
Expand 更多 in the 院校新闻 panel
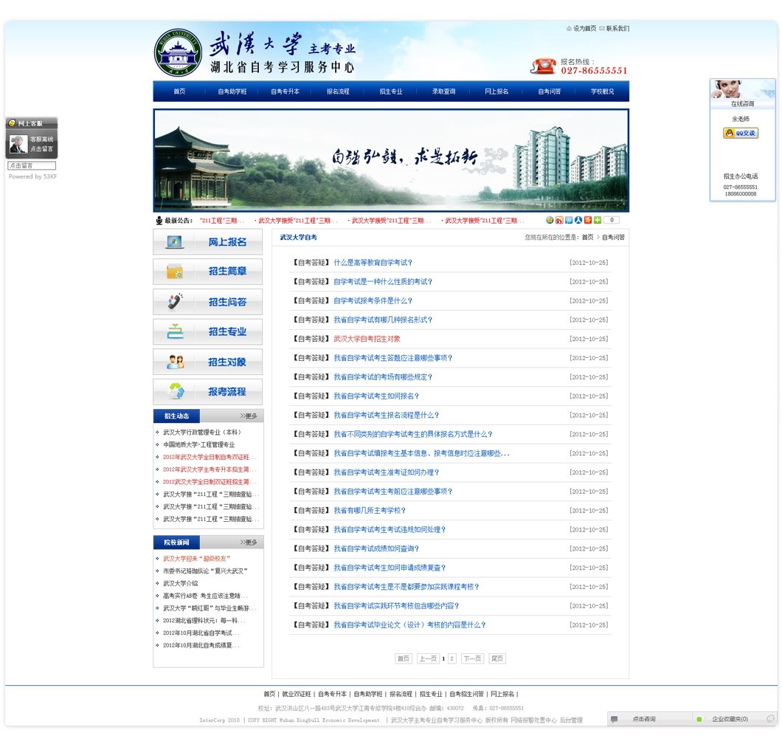(x=249, y=542)
